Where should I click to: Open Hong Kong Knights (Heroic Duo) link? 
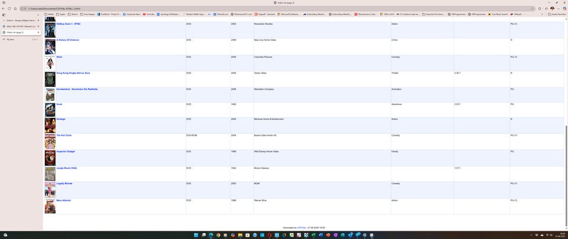pos(73,73)
